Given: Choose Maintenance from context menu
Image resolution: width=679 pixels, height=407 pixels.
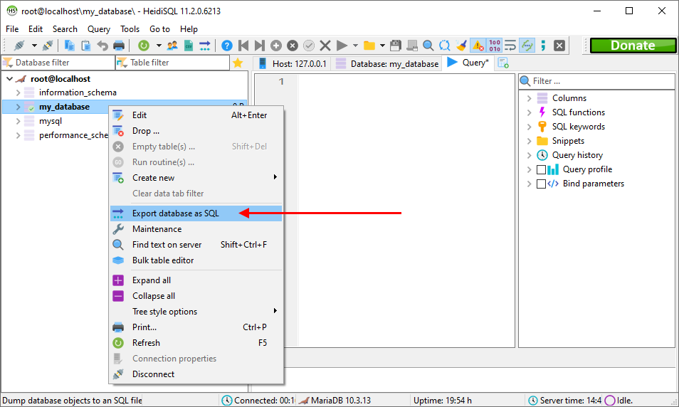Looking at the screenshot, I should pyautogui.click(x=196, y=229).
